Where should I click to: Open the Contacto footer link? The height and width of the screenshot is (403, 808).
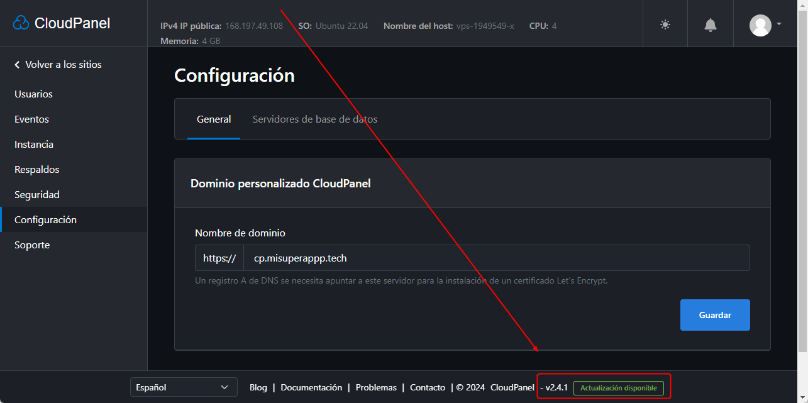[428, 388]
